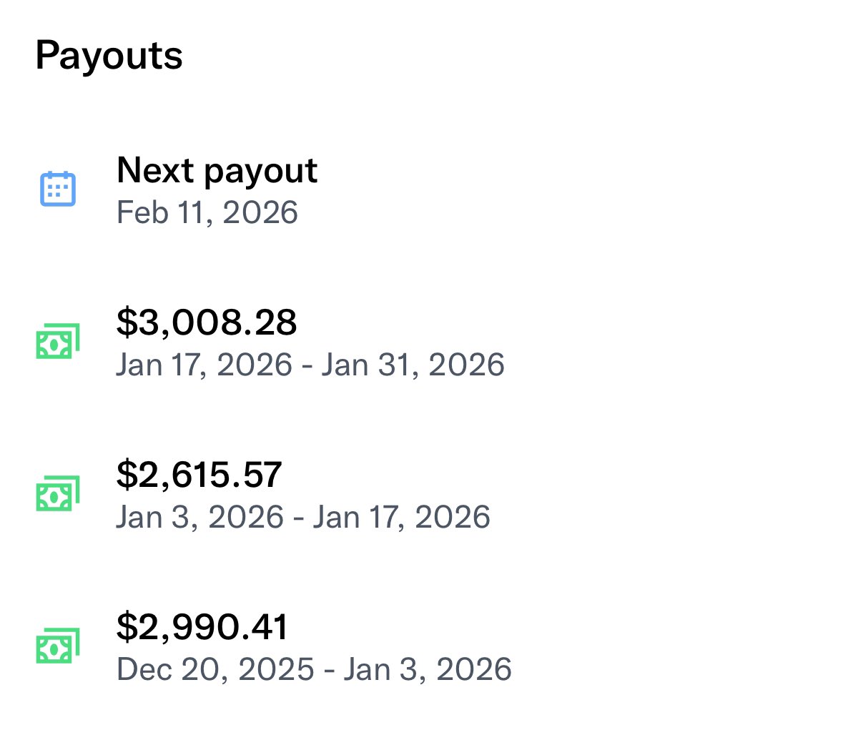Image resolution: width=843 pixels, height=730 pixels.
Task: Click the banknote icon beside $3,008.28
Action: 57,342
